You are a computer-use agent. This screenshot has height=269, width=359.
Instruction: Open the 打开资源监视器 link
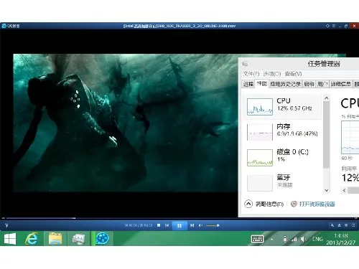[x=317, y=204]
